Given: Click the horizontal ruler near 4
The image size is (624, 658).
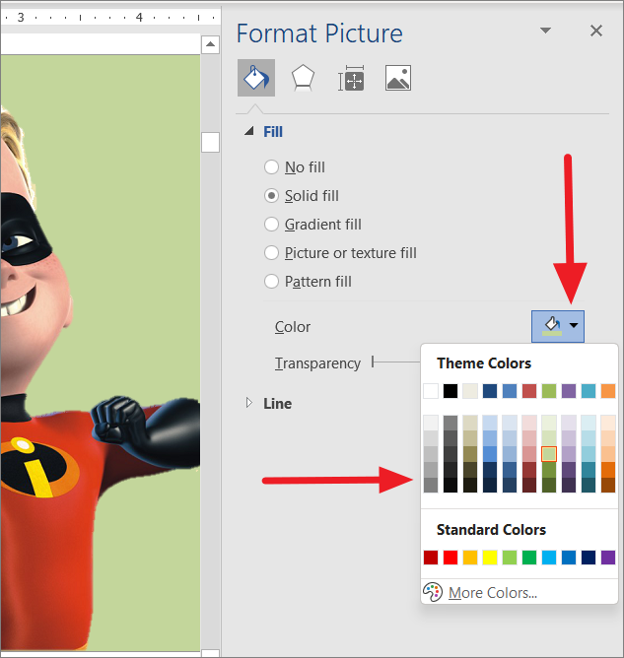Looking at the screenshot, I should click(139, 17).
